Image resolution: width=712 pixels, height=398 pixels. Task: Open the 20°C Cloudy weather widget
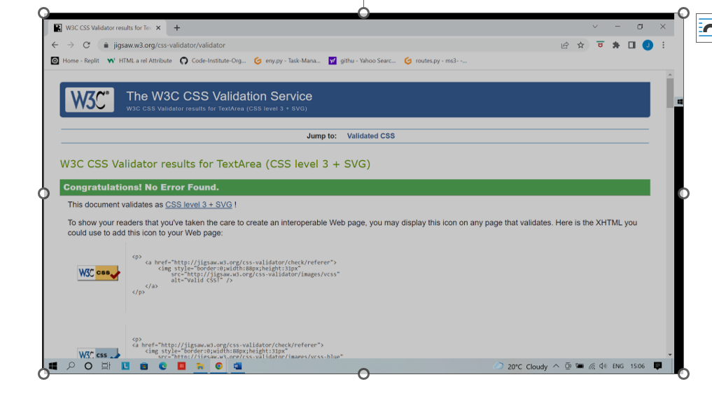(520, 367)
